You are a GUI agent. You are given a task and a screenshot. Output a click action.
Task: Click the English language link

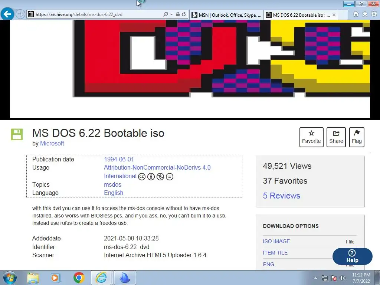pos(114,193)
